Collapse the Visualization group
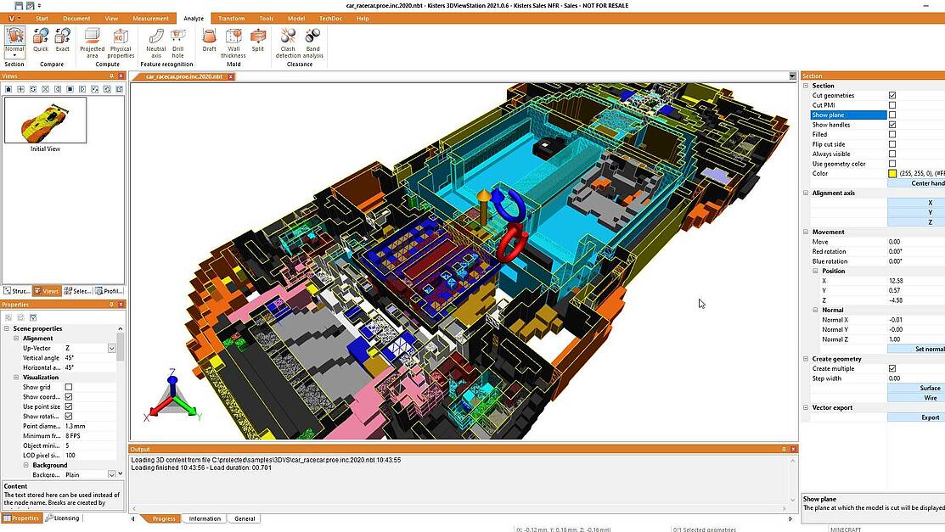Screen dimensions: 945x532 pos(16,378)
